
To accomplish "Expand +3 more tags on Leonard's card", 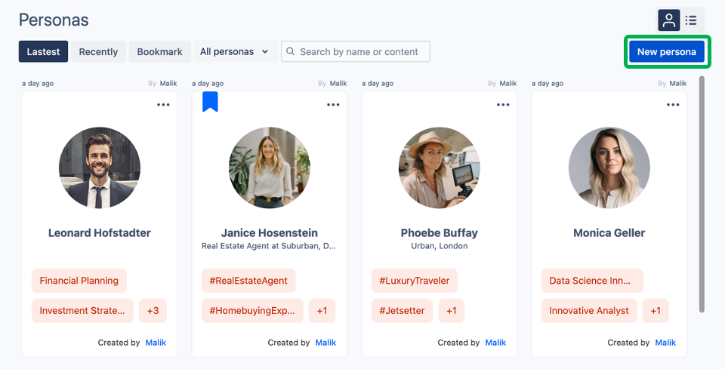I will coord(153,311).
